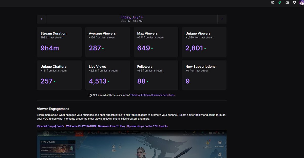Open the Help question-mark icon in top bar
Image resolution: width=304 pixels, height=158 pixels.
tap(273, 3)
